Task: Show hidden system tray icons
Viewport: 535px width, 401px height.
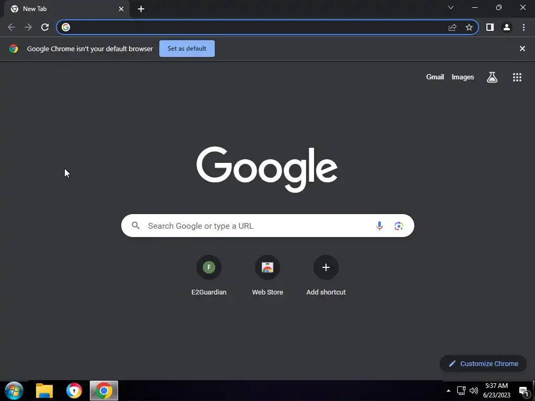Action: [448, 391]
